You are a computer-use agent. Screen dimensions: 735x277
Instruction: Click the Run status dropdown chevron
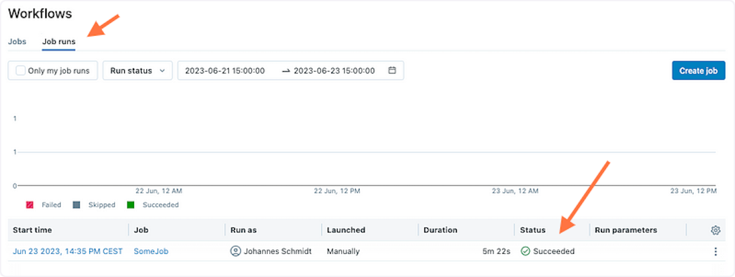[162, 71]
